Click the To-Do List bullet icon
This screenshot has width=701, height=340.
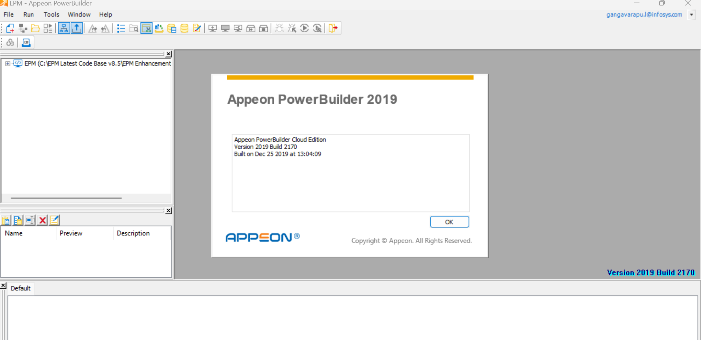click(121, 29)
